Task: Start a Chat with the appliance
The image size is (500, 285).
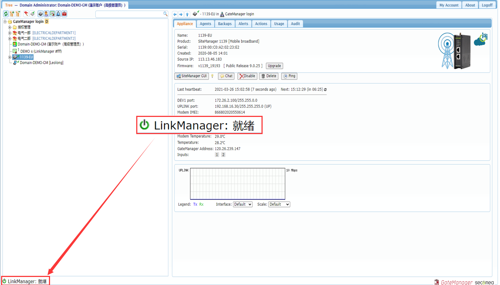Action: [x=226, y=76]
